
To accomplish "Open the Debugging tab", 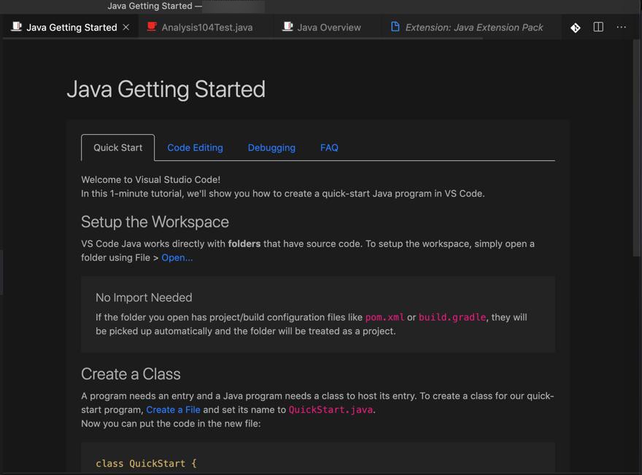I will 271,147.
